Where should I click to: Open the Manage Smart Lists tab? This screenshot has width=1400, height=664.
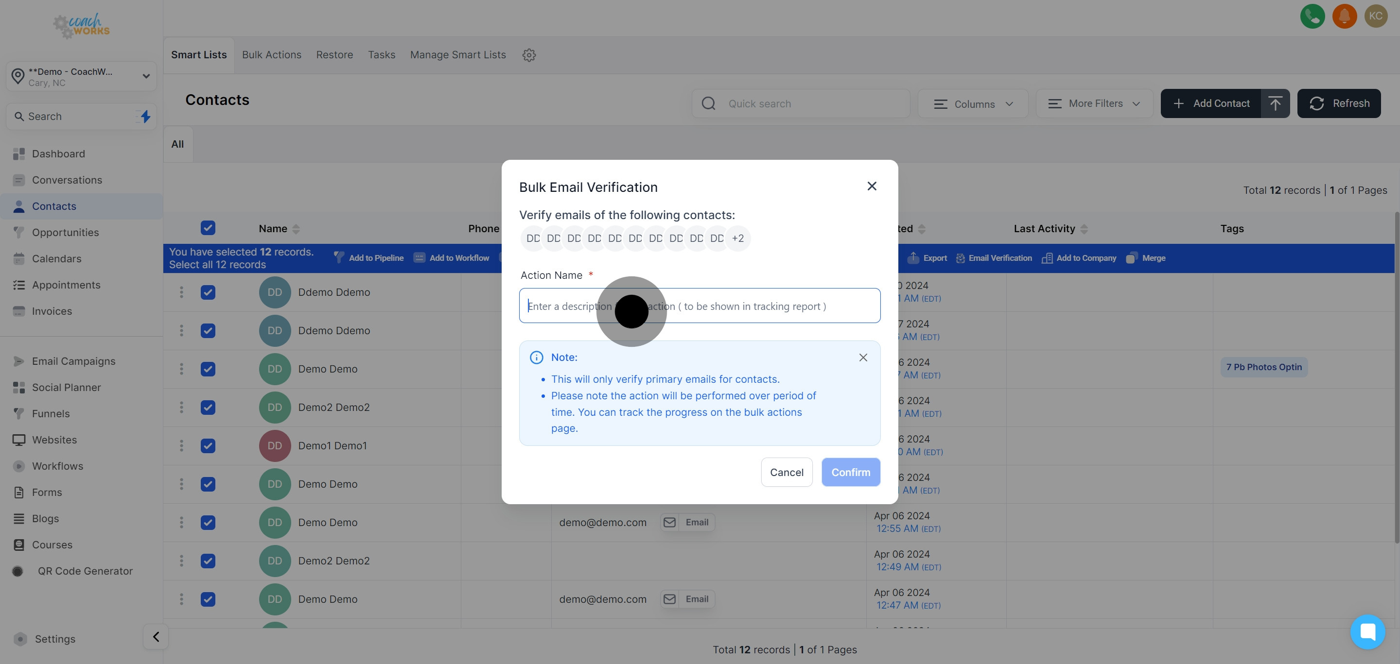click(x=457, y=55)
